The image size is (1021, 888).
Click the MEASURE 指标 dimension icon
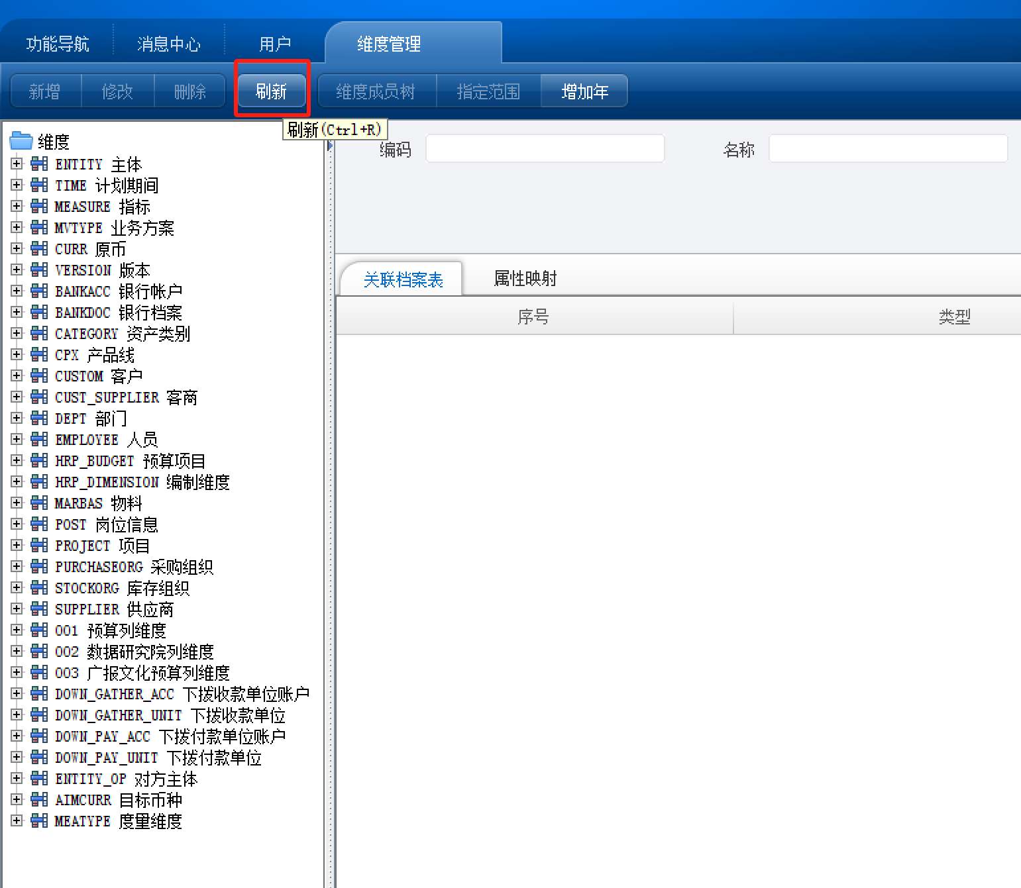tap(40, 206)
